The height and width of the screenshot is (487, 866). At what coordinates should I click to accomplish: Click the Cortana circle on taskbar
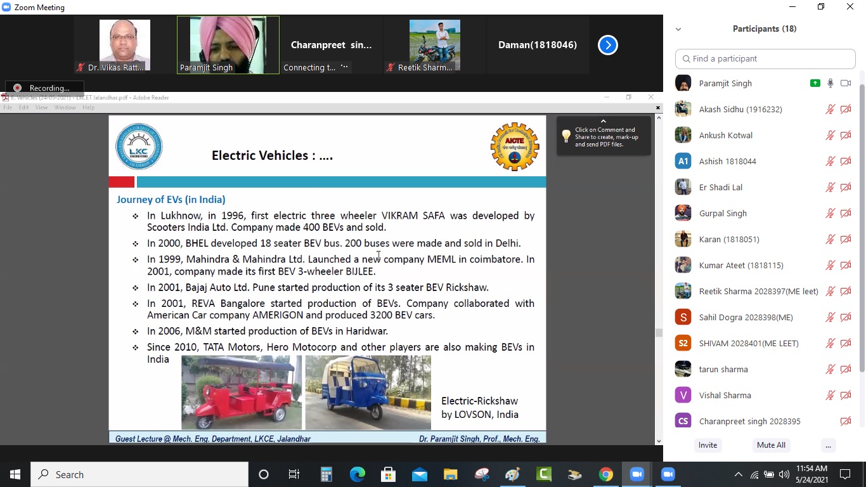[264, 474]
